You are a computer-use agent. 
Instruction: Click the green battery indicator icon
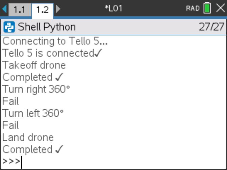point(207,8)
